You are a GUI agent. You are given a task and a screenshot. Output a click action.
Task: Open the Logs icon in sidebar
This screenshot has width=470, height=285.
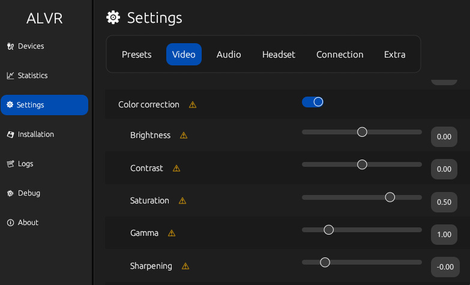coord(10,164)
